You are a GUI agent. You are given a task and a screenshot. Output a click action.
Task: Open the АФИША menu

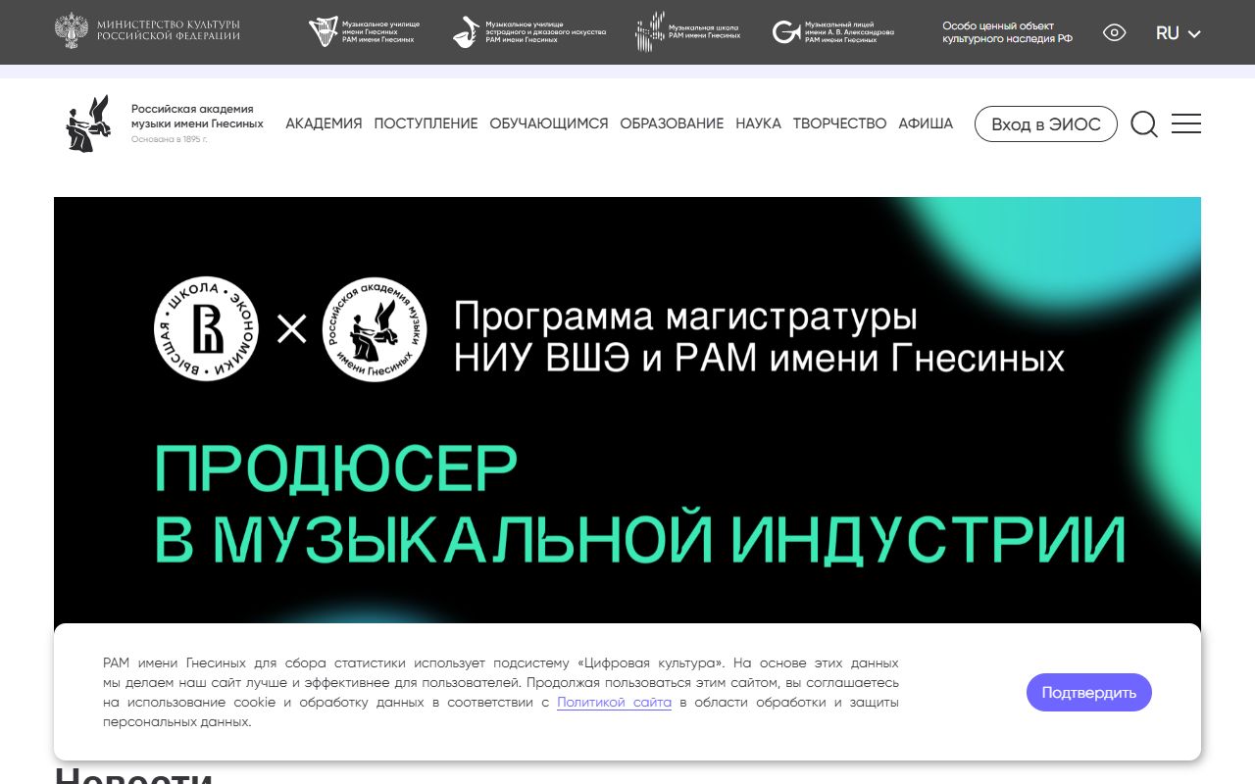coord(926,123)
